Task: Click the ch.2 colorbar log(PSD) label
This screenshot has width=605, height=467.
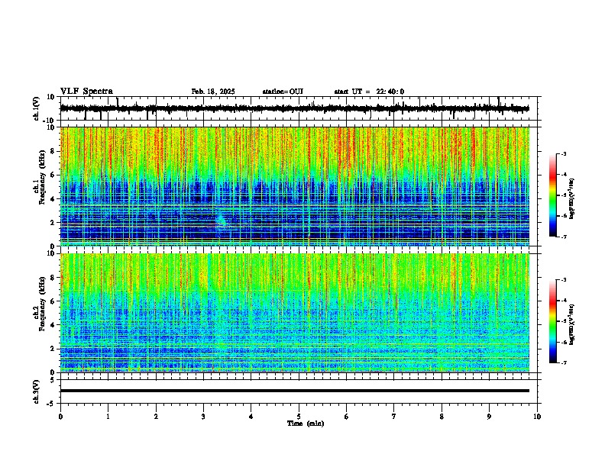Action: tap(572, 325)
